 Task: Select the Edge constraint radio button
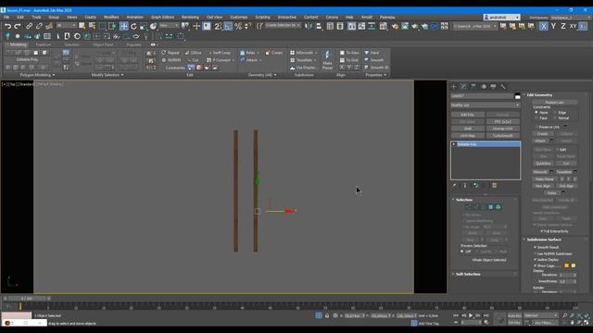click(555, 113)
